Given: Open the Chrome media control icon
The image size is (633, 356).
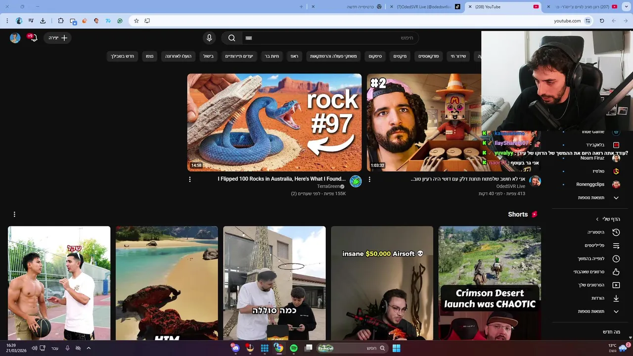Looking at the screenshot, I should 31,21.
